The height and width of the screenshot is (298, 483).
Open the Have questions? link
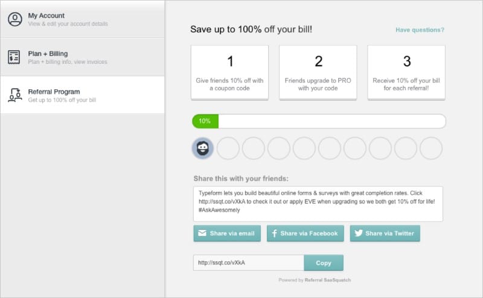420,30
